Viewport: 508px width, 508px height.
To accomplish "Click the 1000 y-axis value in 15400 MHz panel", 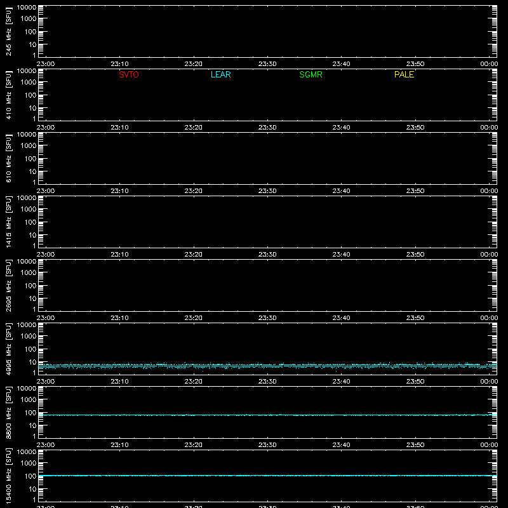I will coord(29,464).
